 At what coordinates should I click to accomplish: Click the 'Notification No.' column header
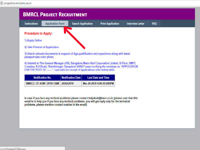pyautogui.click(x=42, y=78)
